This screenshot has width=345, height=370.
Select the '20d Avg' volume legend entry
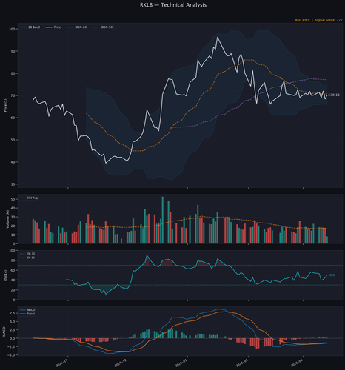point(29,198)
